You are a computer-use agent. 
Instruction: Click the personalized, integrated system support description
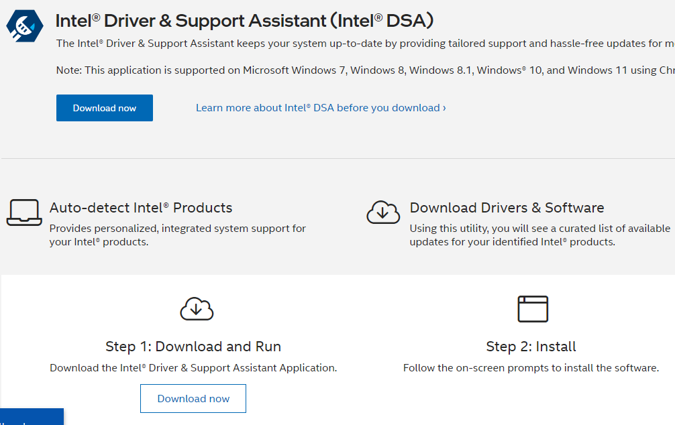[177, 235]
